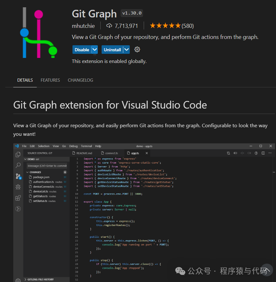Click the Git Graph extension logo image

[39, 33]
